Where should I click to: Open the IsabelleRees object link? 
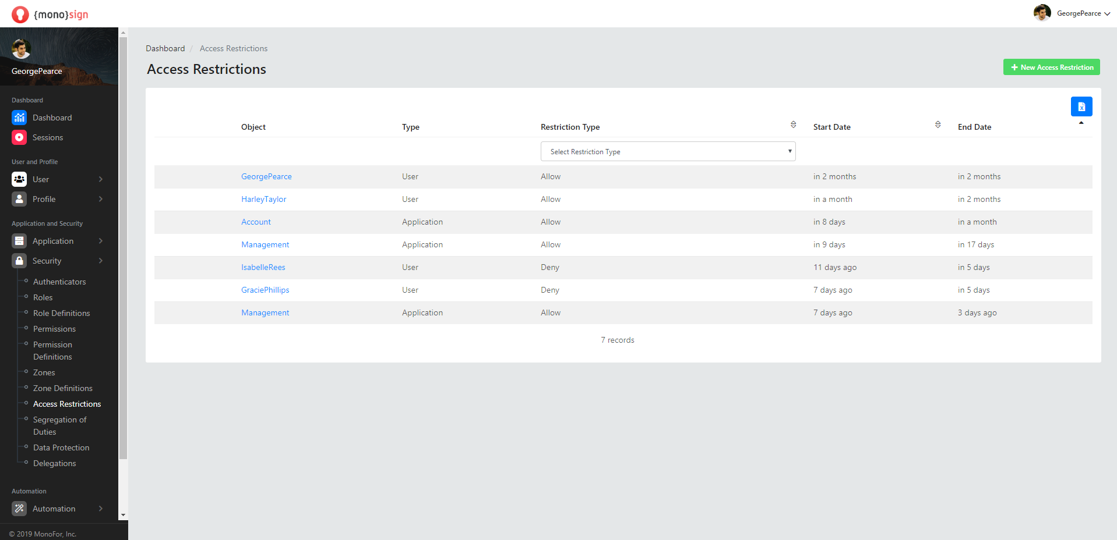click(263, 267)
